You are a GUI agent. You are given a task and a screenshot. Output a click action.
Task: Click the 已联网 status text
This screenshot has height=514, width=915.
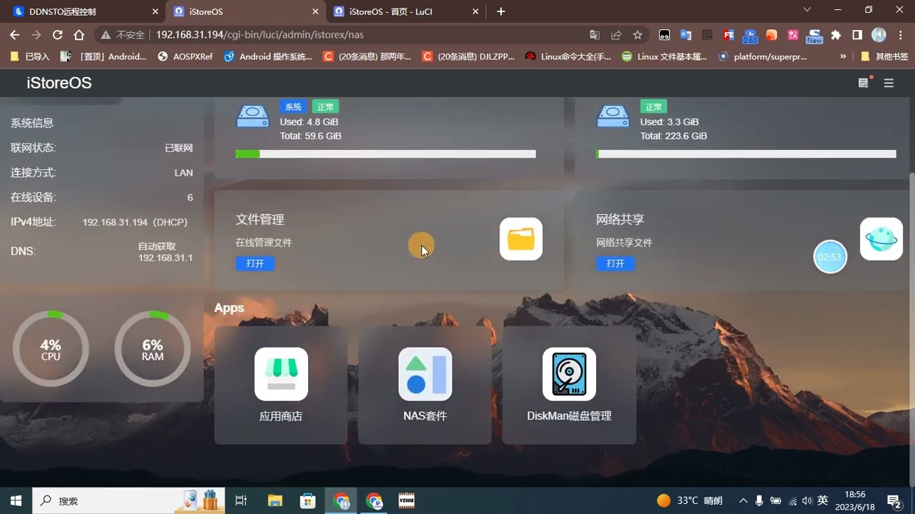pos(179,148)
